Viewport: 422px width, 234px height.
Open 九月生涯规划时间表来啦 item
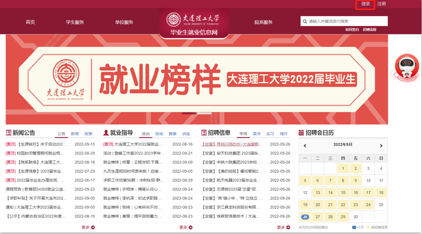point(133,171)
